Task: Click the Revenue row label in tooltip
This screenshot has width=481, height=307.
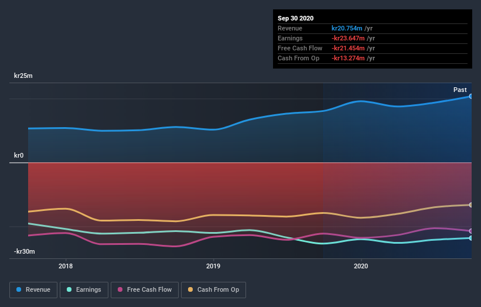Action: click(x=290, y=28)
